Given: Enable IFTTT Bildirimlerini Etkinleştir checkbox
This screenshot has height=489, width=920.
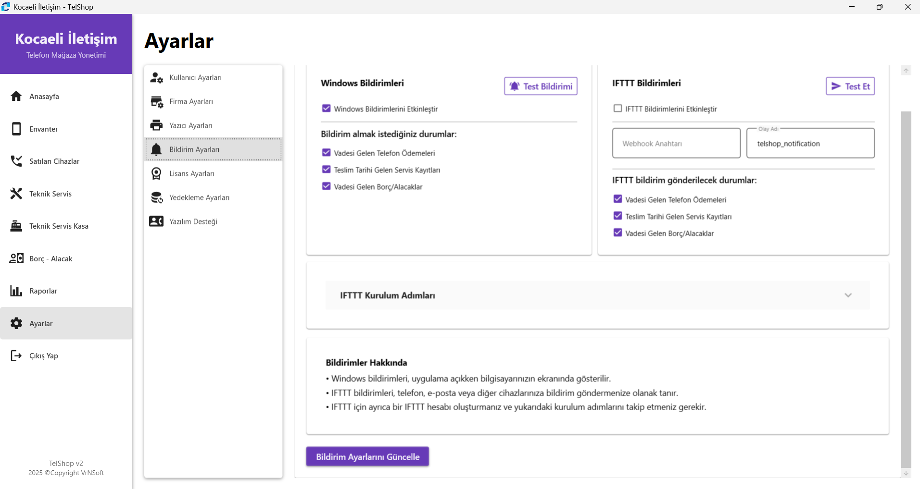Looking at the screenshot, I should pos(618,109).
